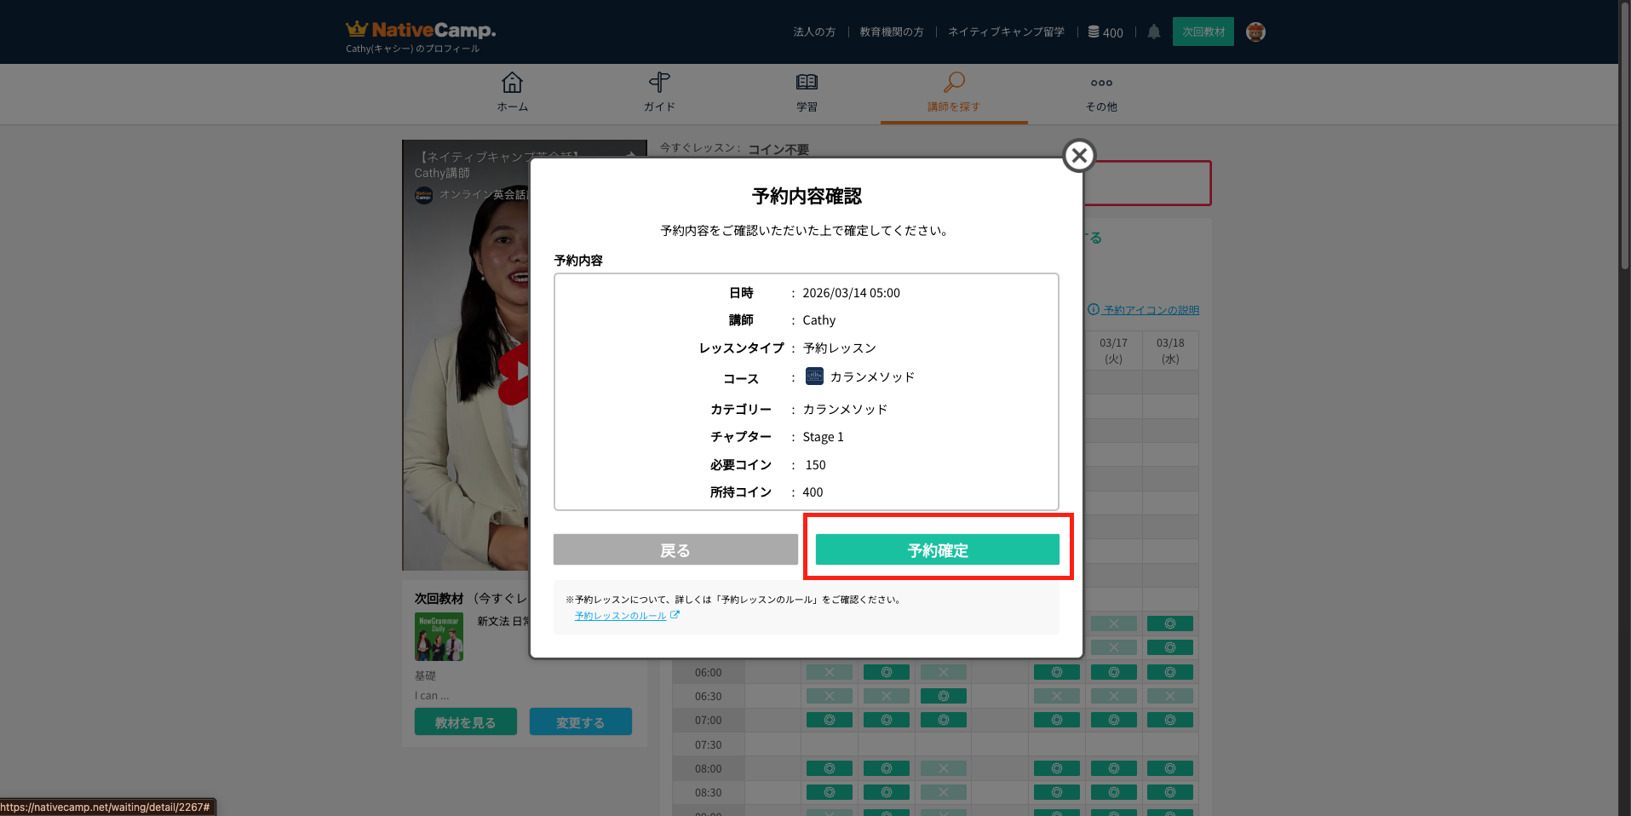This screenshot has height=816, width=1631.
Task: Click the NowGrammar textbook thumbnail
Action: tap(439, 636)
